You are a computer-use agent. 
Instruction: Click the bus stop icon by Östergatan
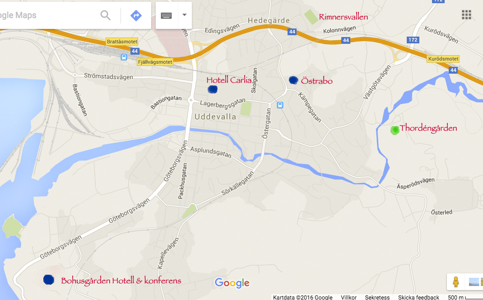[x=280, y=105]
